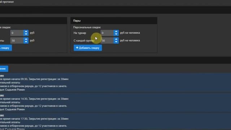The image size is (231, 130).
Task: Increase the С каждой группы value in Пары
Action: 116,39
